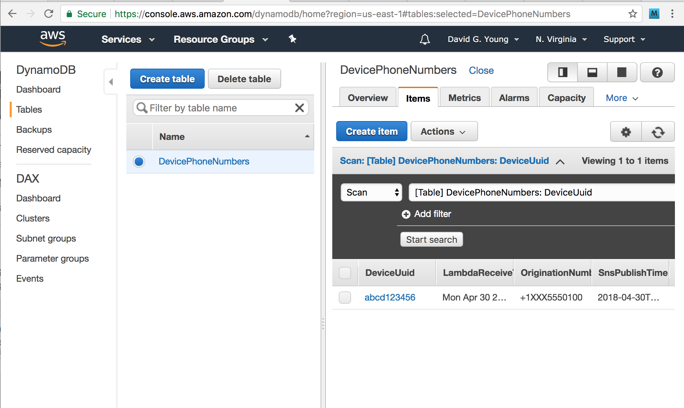This screenshot has width=684, height=408.
Task: Switch to the Overview tab
Action: (368, 98)
